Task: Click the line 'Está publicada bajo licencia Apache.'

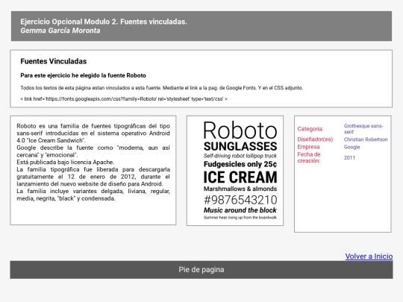Action: pyautogui.click(x=66, y=163)
